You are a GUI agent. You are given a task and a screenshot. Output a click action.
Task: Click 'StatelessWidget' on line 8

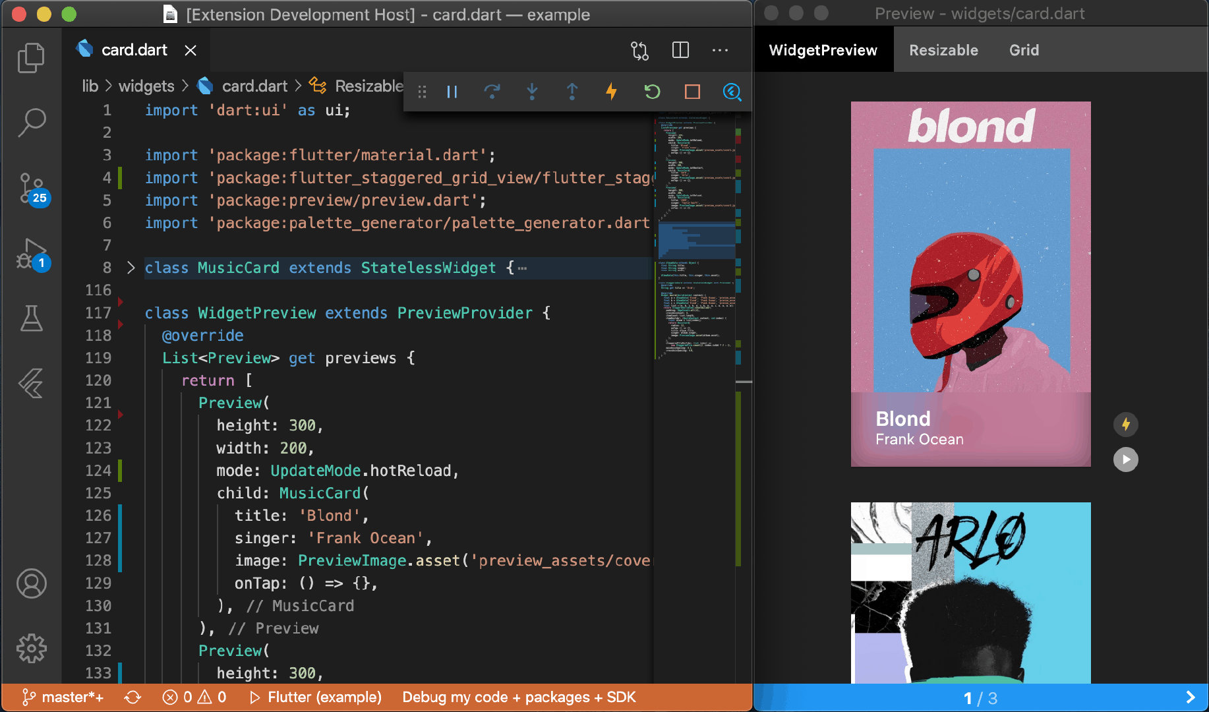point(428,268)
